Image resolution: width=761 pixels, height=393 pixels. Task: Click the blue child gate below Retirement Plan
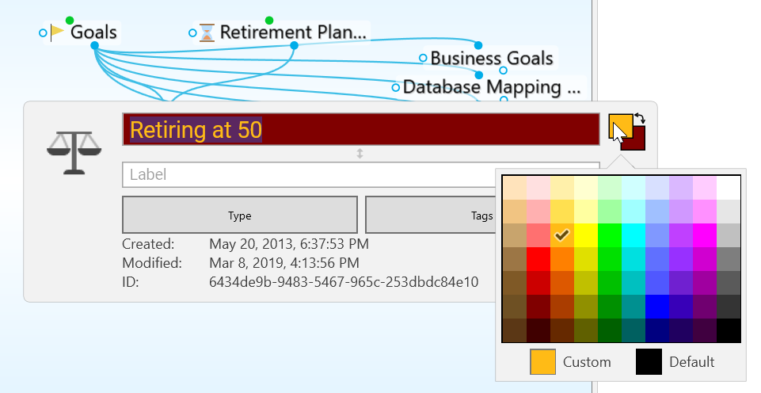[294, 46]
